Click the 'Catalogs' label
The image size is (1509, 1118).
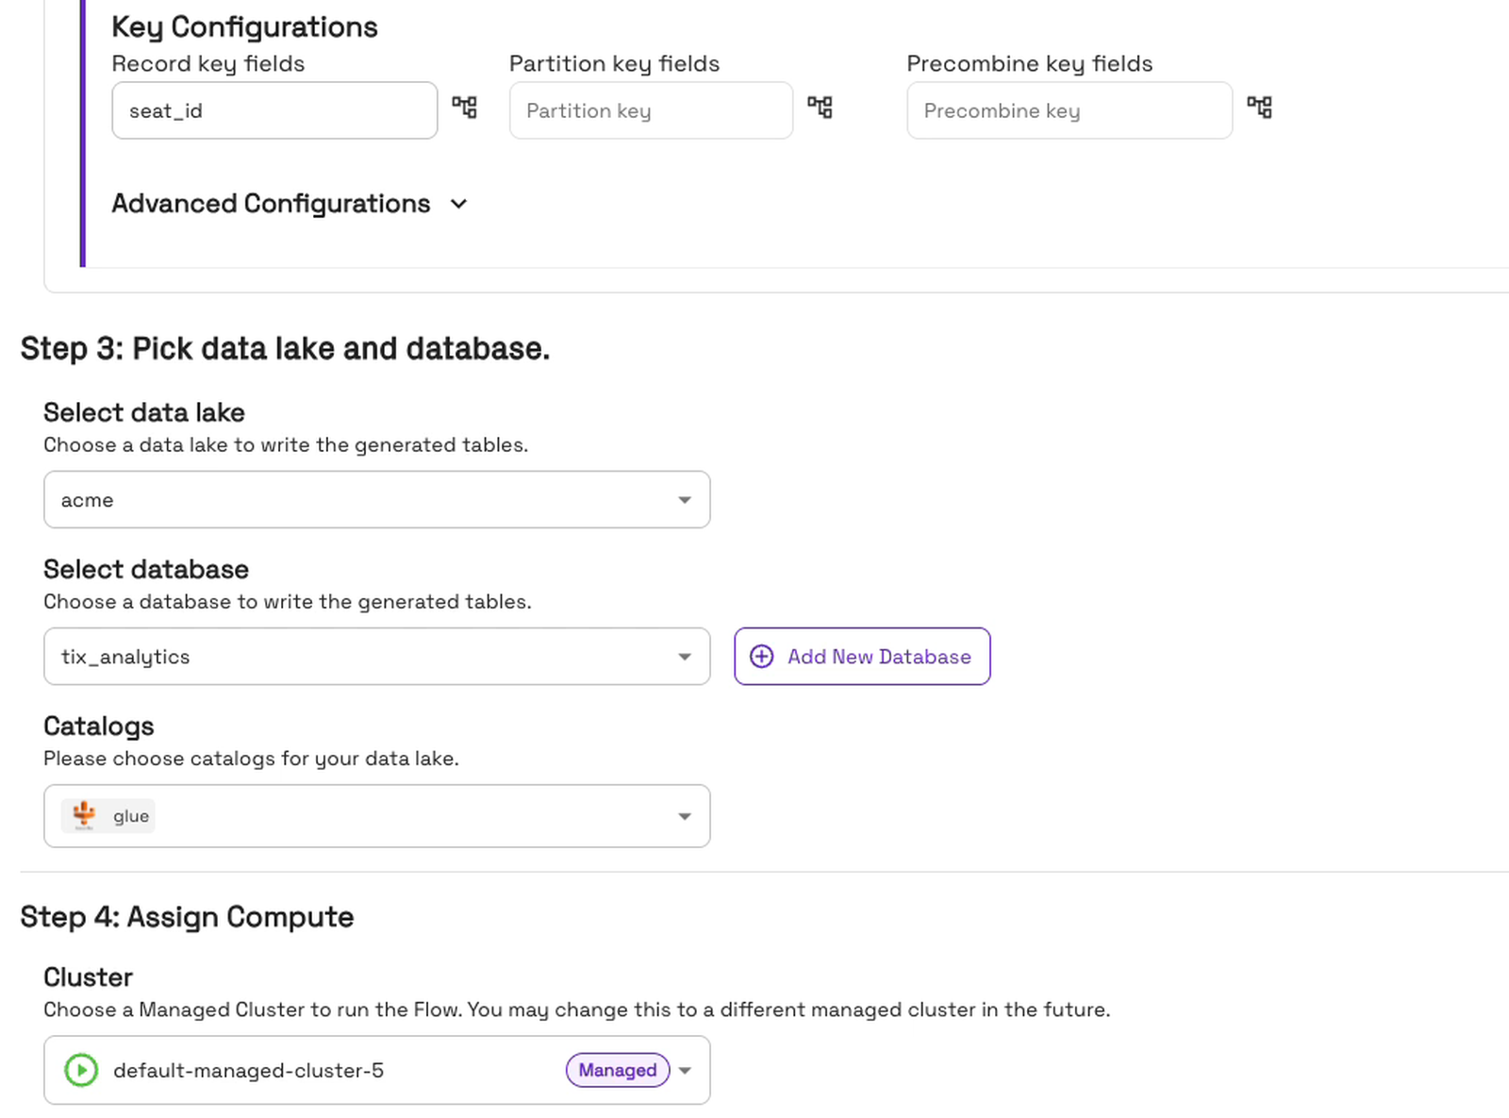[x=99, y=726]
